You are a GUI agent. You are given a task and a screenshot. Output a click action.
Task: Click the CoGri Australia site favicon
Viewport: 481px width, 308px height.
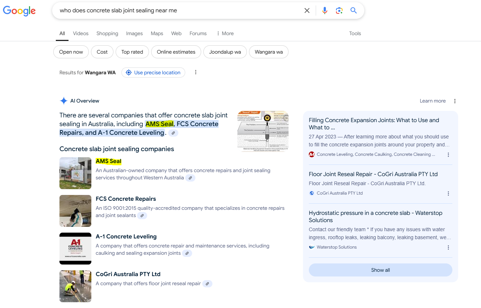point(312,193)
